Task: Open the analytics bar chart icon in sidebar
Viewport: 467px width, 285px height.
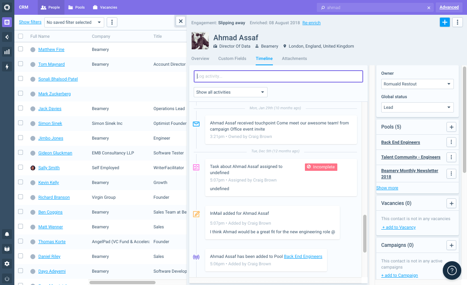Action: pyautogui.click(x=7, y=53)
